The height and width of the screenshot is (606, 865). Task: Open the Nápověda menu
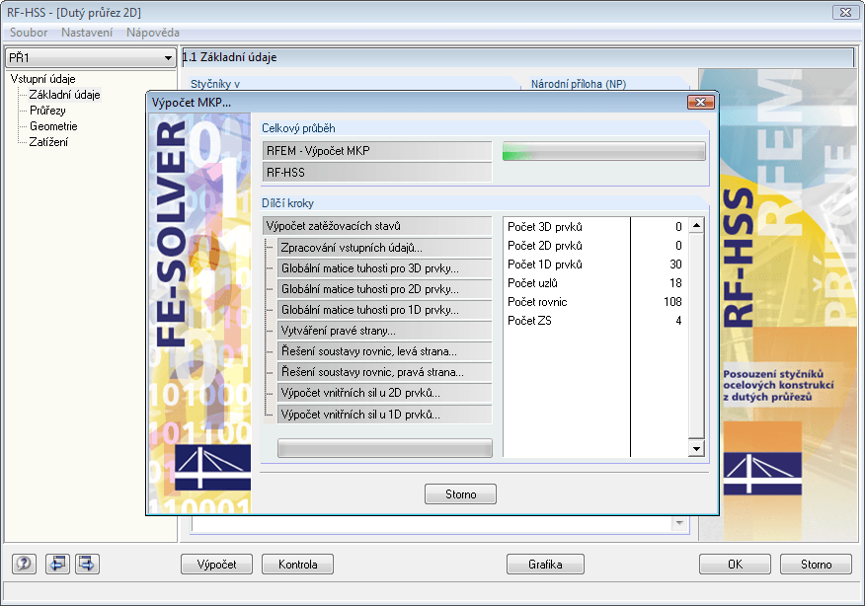[153, 33]
